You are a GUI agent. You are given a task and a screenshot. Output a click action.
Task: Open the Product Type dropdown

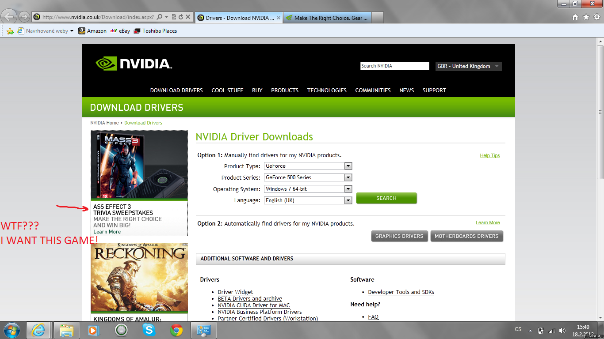click(308, 166)
